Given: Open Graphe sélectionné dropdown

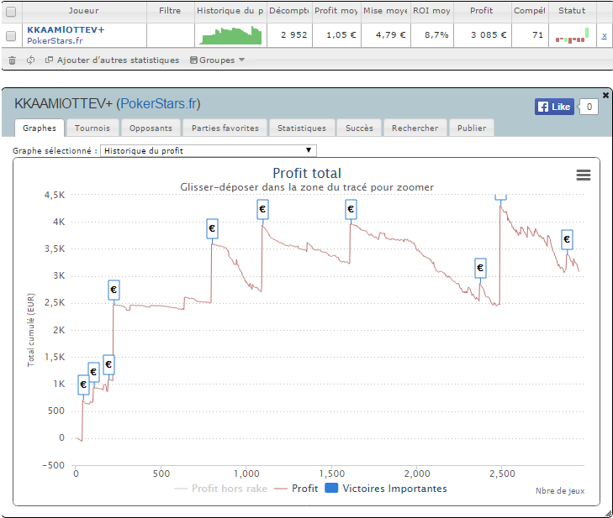Looking at the screenshot, I should pyautogui.click(x=209, y=150).
